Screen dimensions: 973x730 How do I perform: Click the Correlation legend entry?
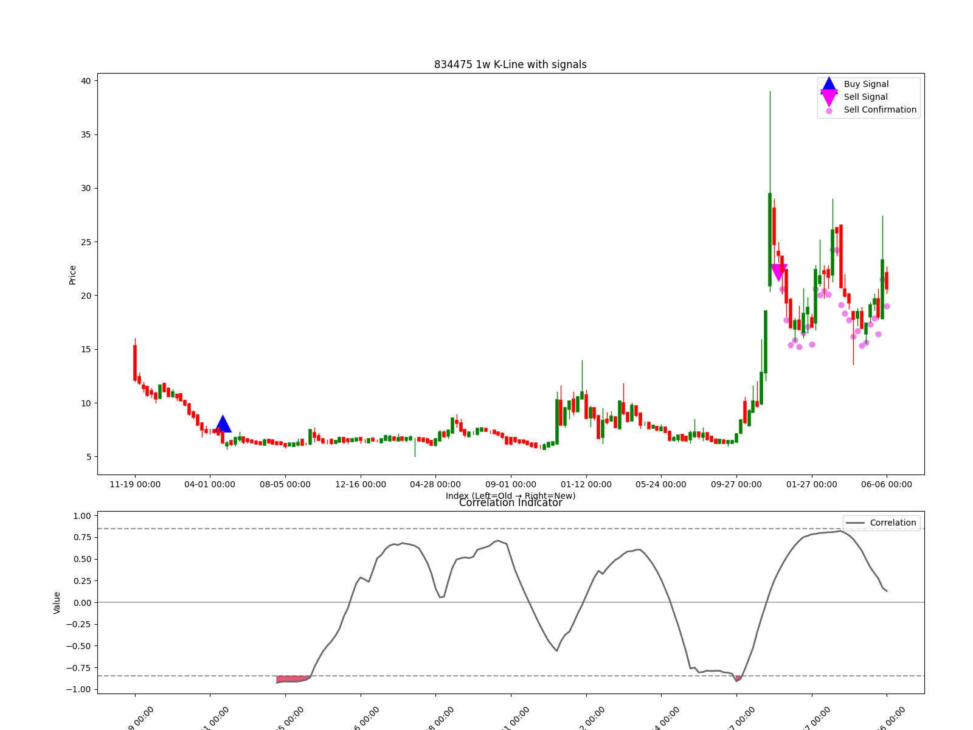tap(881, 523)
